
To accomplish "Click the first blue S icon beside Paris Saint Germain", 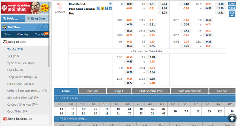I will (98, 9).
